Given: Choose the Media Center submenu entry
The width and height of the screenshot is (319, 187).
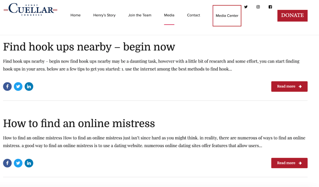Looking at the screenshot, I should [x=227, y=16].
